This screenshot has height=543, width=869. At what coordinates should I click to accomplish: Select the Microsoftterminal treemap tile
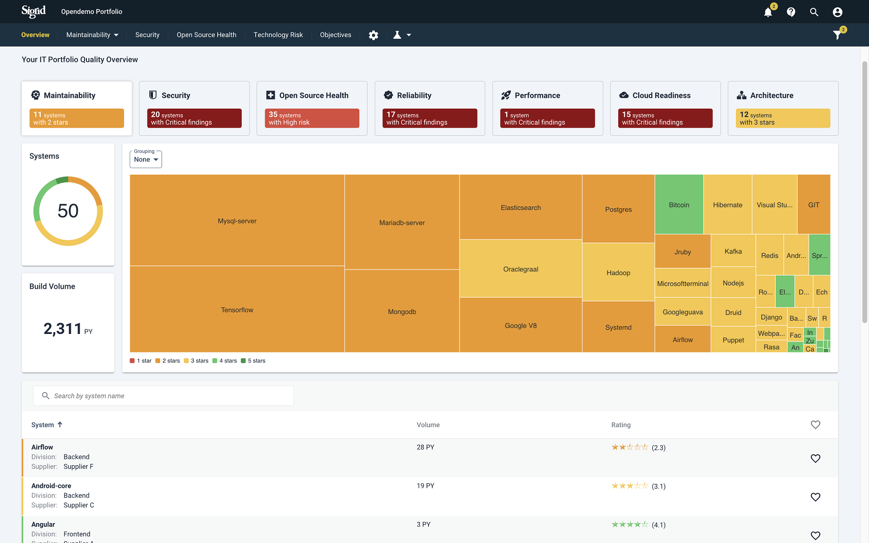(x=683, y=283)
